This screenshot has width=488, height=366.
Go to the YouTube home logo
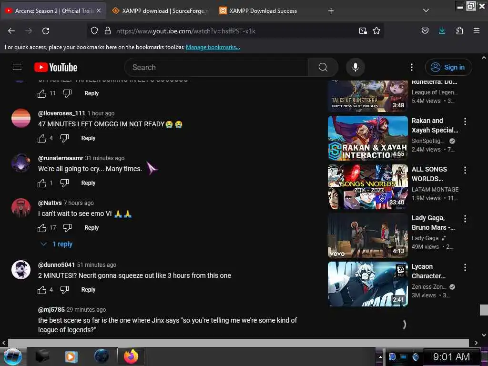[56, 67]
